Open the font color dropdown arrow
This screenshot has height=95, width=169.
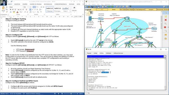(19, 12)
